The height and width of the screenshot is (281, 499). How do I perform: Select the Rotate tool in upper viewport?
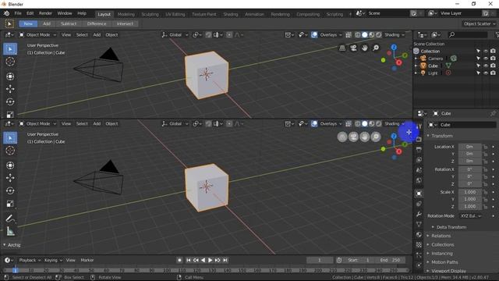[10, 101]
